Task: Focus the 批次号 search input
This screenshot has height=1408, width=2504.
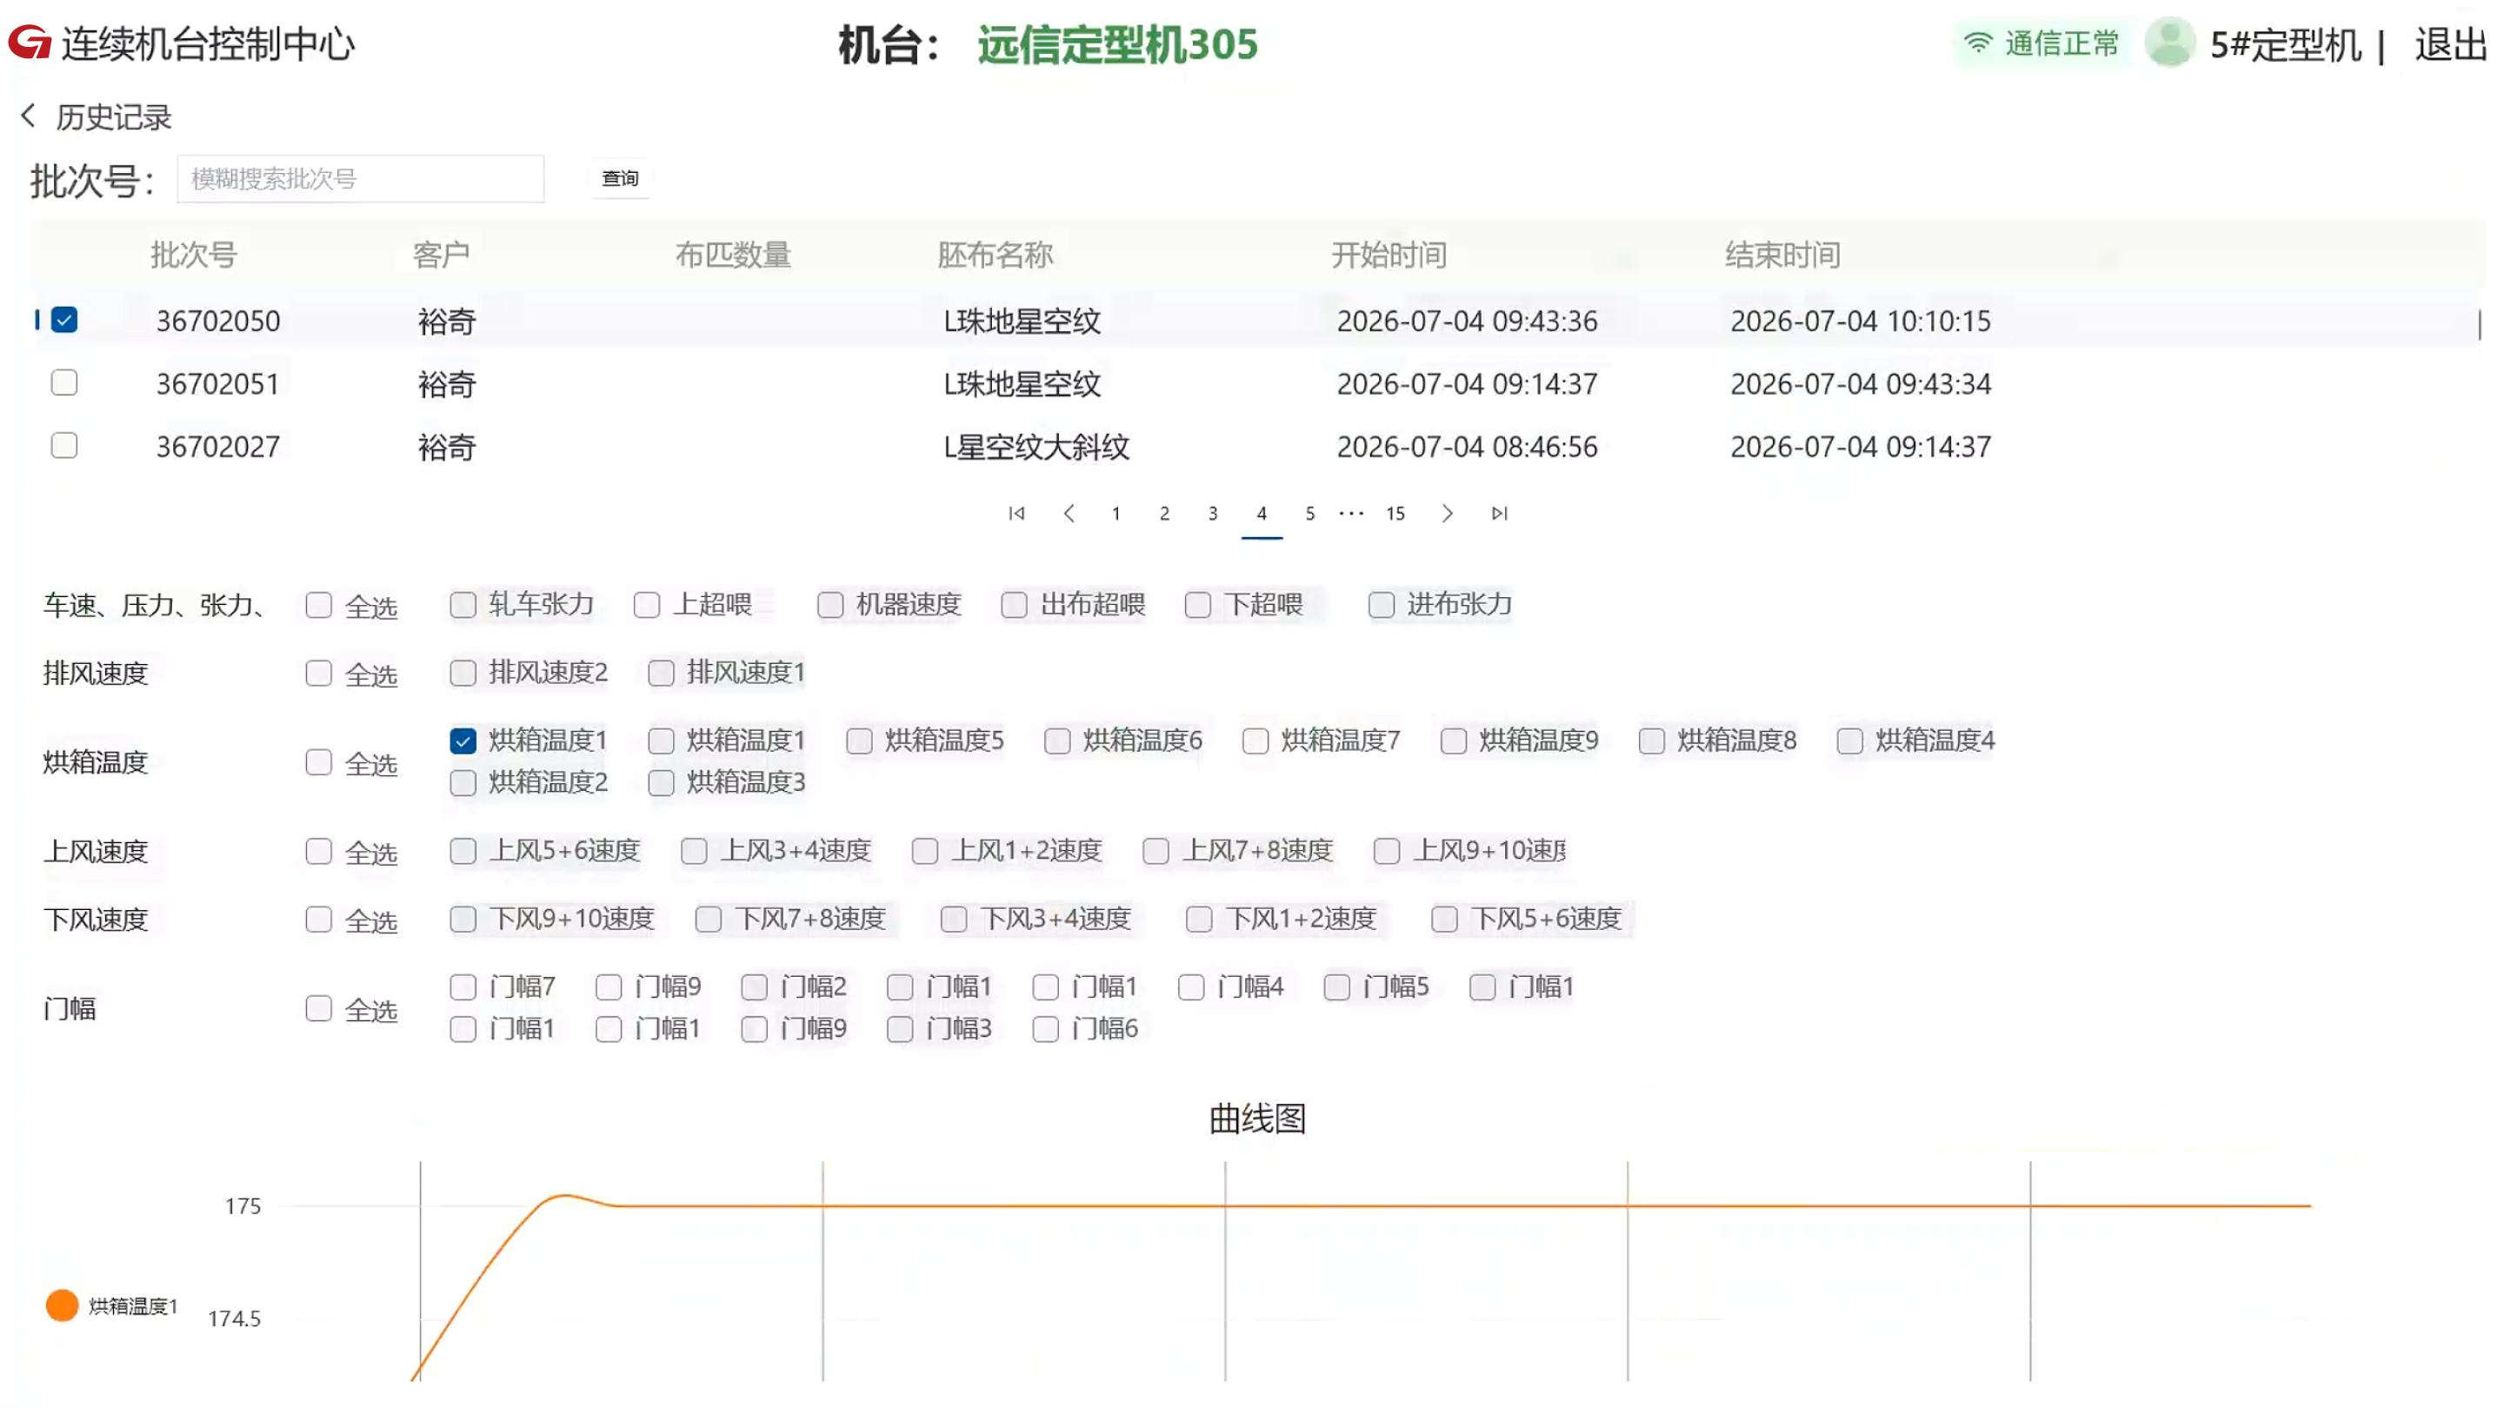Action: 361,179
